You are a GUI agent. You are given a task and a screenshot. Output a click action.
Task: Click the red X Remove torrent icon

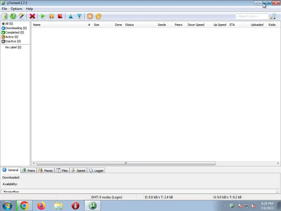point(32,16)
